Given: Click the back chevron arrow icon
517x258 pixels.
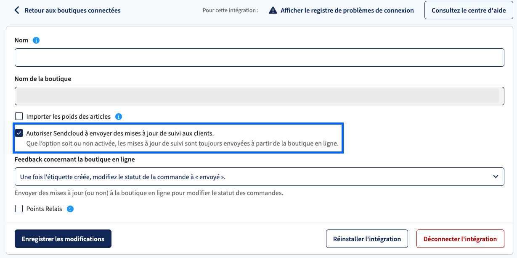Looking at the screenshot, I should coord(17,10).
